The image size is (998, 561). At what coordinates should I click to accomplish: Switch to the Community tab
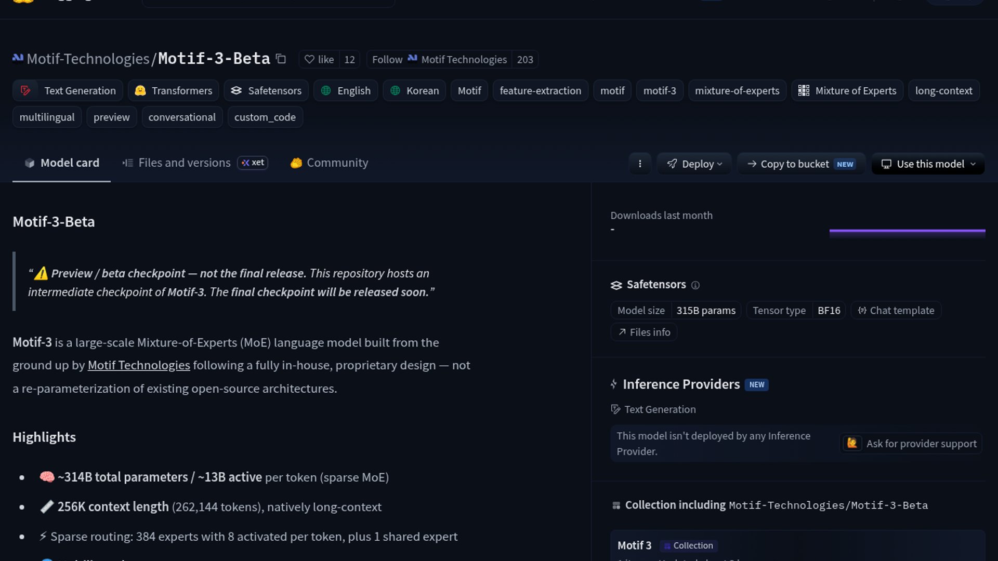[x=329, y=163]
